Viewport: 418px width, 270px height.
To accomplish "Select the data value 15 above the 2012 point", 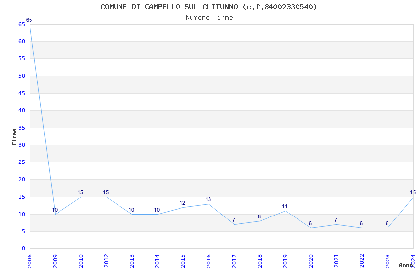I will (106, 192).
